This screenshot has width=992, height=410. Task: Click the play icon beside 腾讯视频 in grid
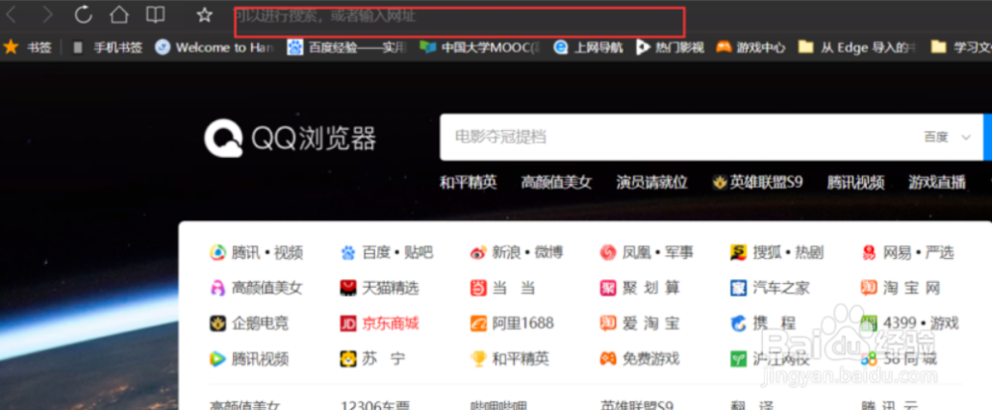click(x=217, y=359)
